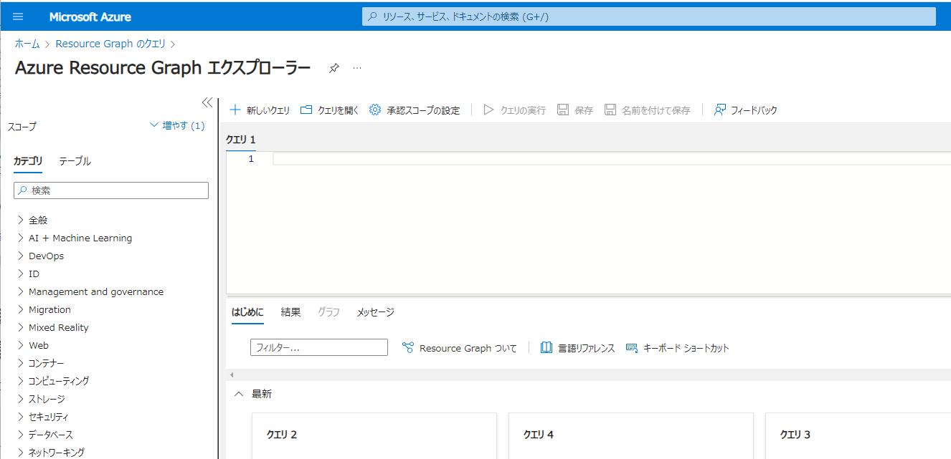
Task: Pin the Resource Graph Explorer page
Action: [334, 68]
